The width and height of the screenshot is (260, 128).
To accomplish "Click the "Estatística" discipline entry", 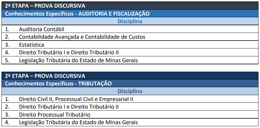I will [x=32, y=45].
